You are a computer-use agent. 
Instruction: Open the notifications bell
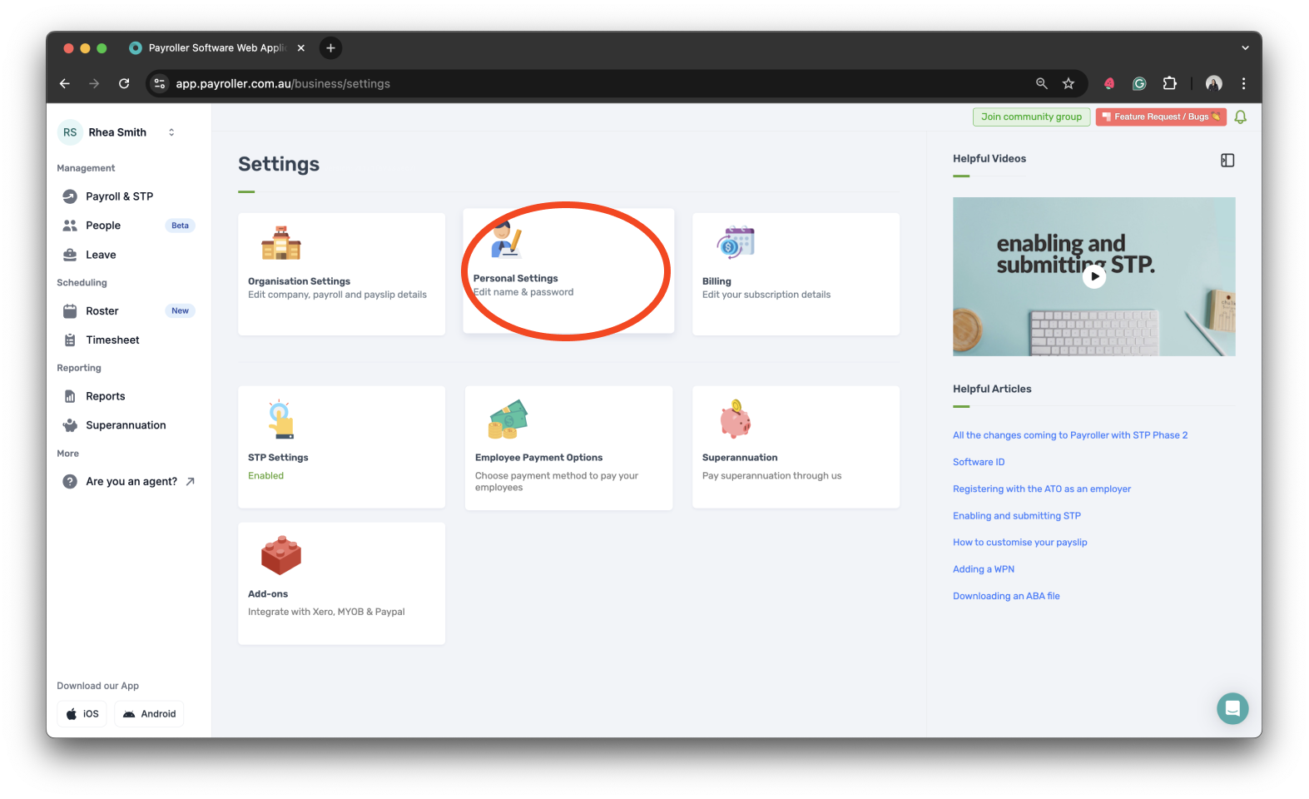click(x=1240, y=117)
